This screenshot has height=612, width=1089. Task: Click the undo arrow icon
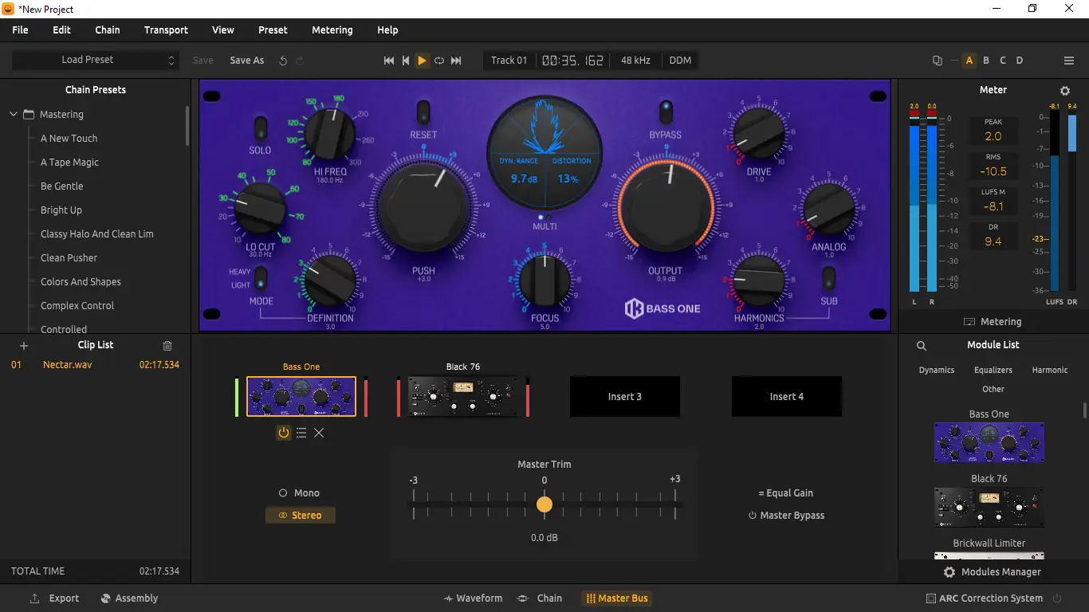pos(283,61)
